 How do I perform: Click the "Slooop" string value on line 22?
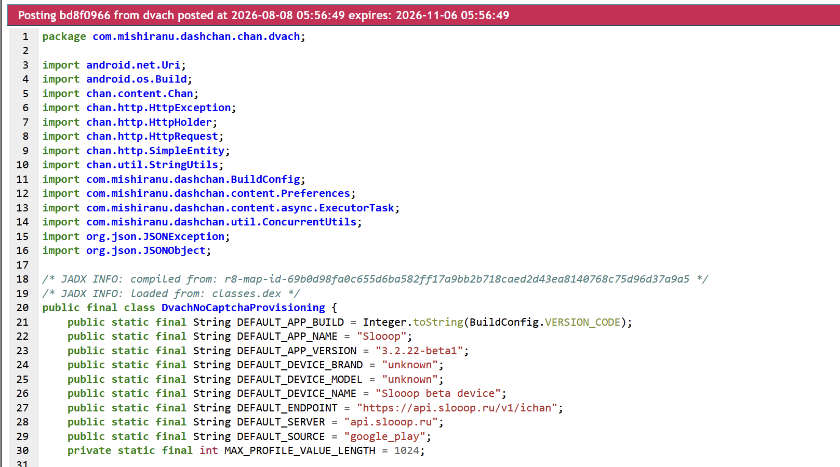point(382,336)
